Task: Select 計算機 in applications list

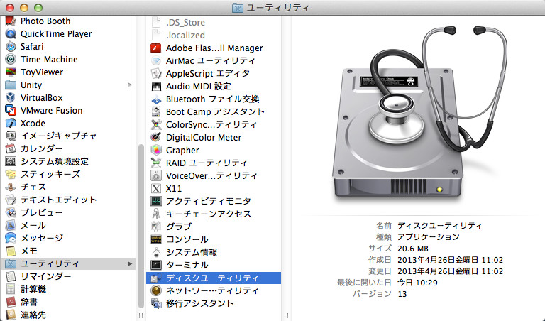Action: pos(68,289)
